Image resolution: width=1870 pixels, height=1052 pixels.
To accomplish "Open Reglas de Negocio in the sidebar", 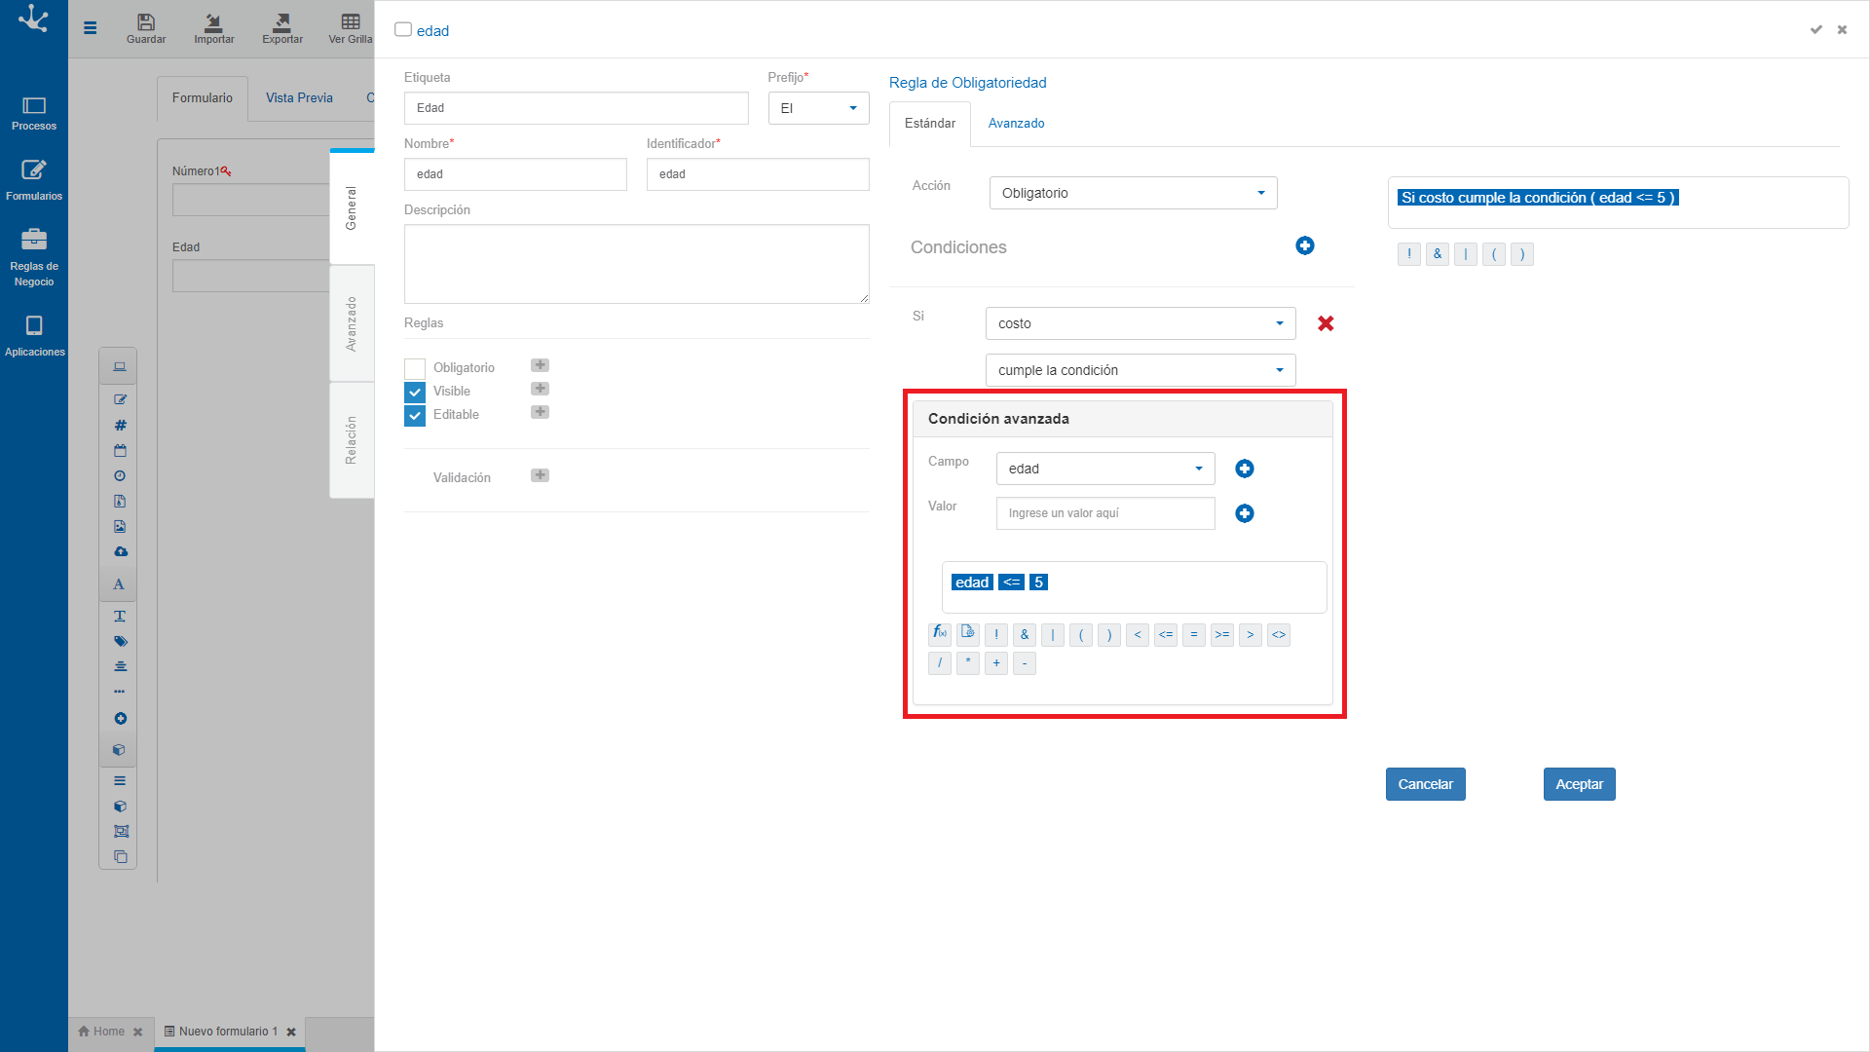I will tap(34, 258).
